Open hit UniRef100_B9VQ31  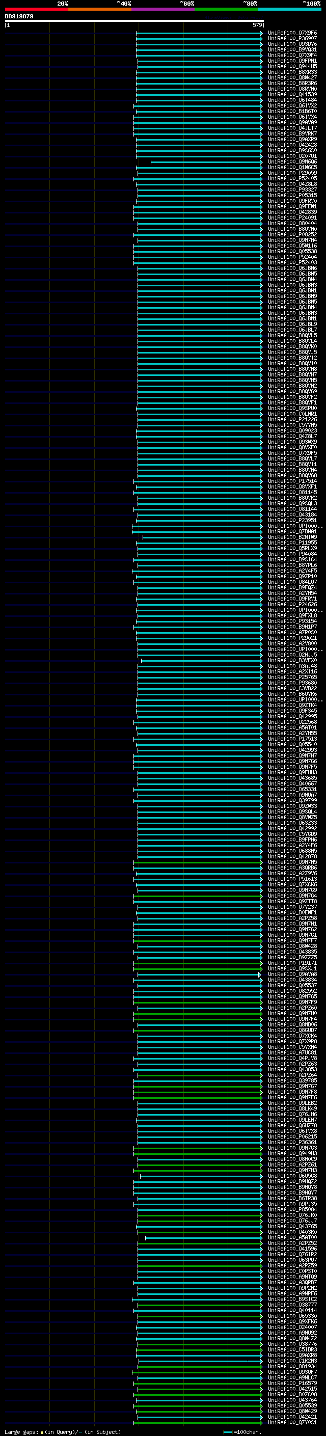292,49
